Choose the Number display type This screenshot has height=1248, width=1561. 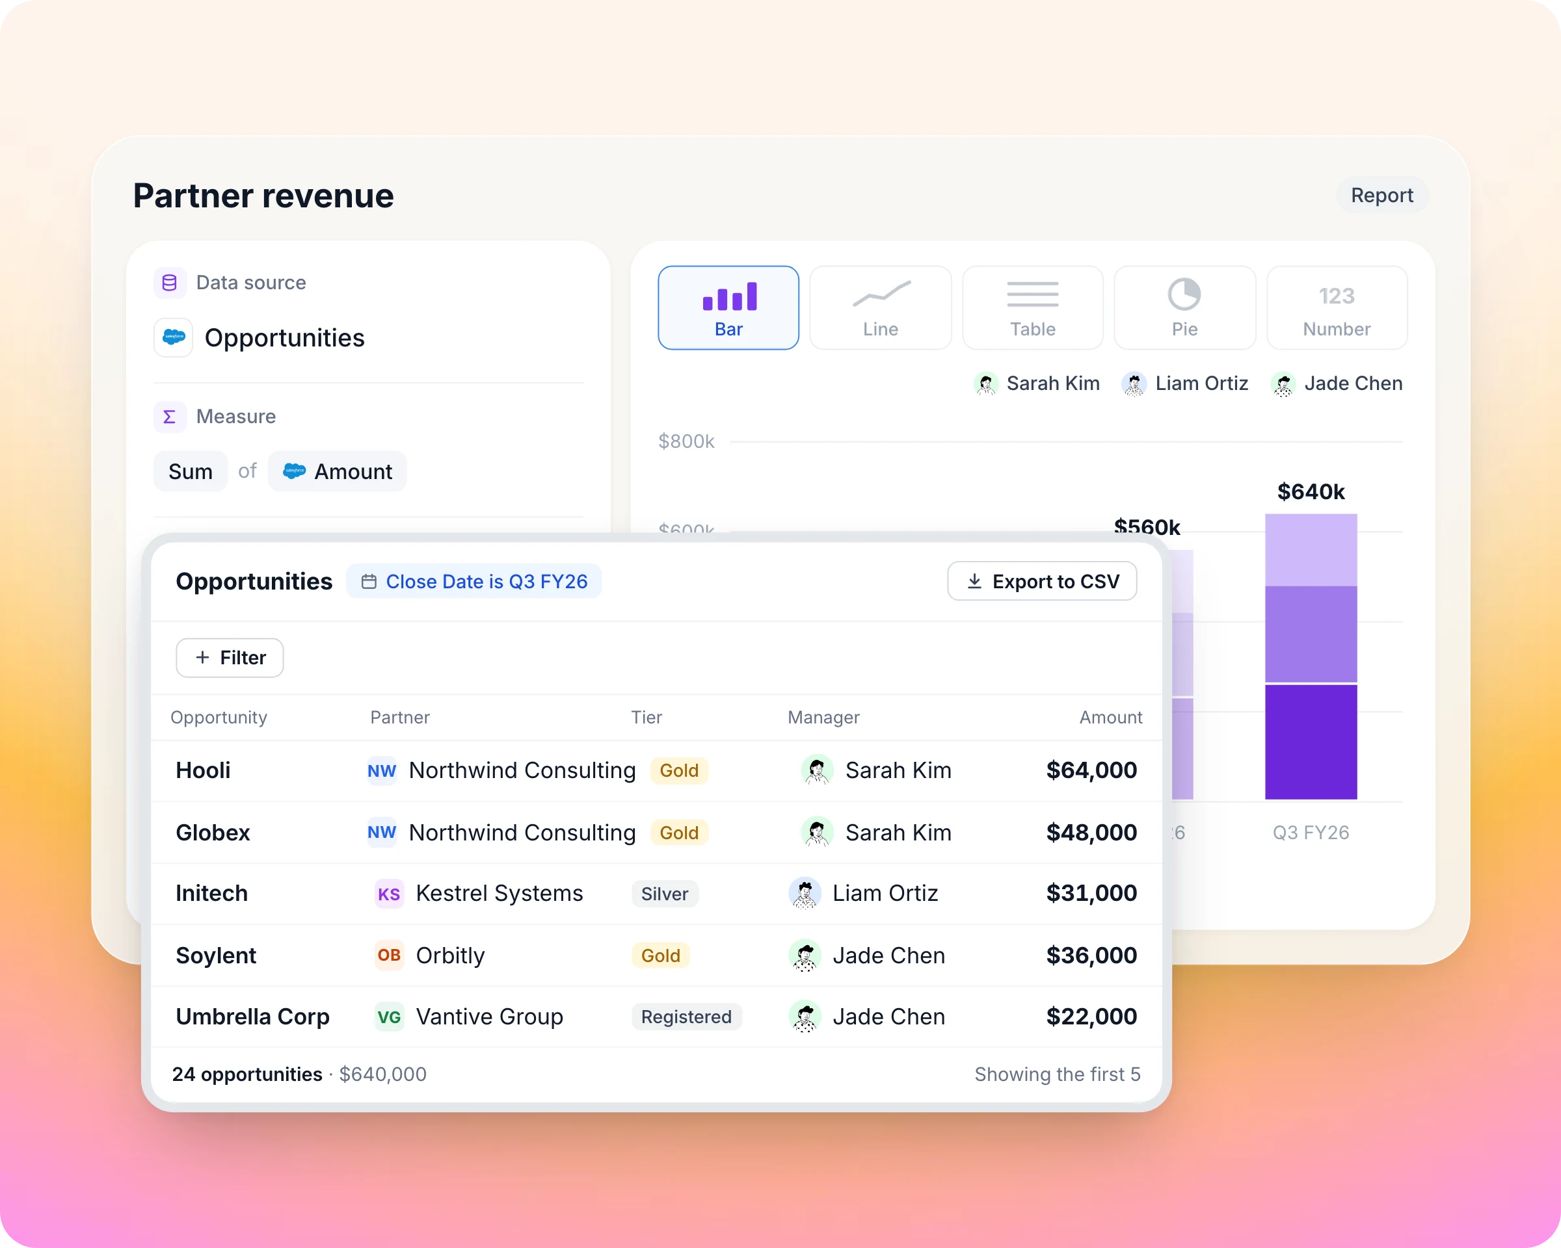[1337, 307]
